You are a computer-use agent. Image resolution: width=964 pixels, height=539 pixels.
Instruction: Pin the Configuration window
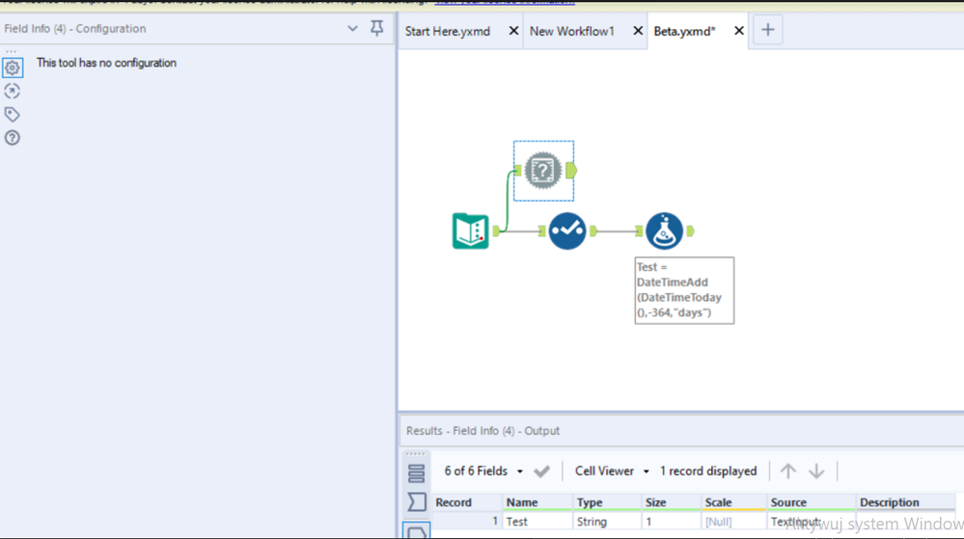click(x=377, y=28)
